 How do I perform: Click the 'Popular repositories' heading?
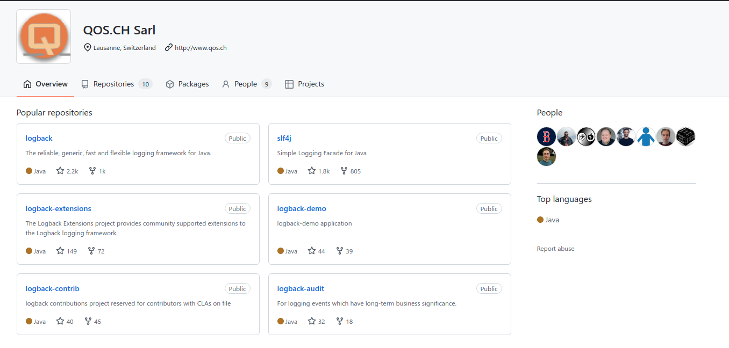[54, 113]
